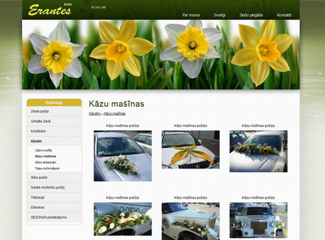Open SEZONAS piedāvājums category
The image size is (325, 240).
pos(54,217)
